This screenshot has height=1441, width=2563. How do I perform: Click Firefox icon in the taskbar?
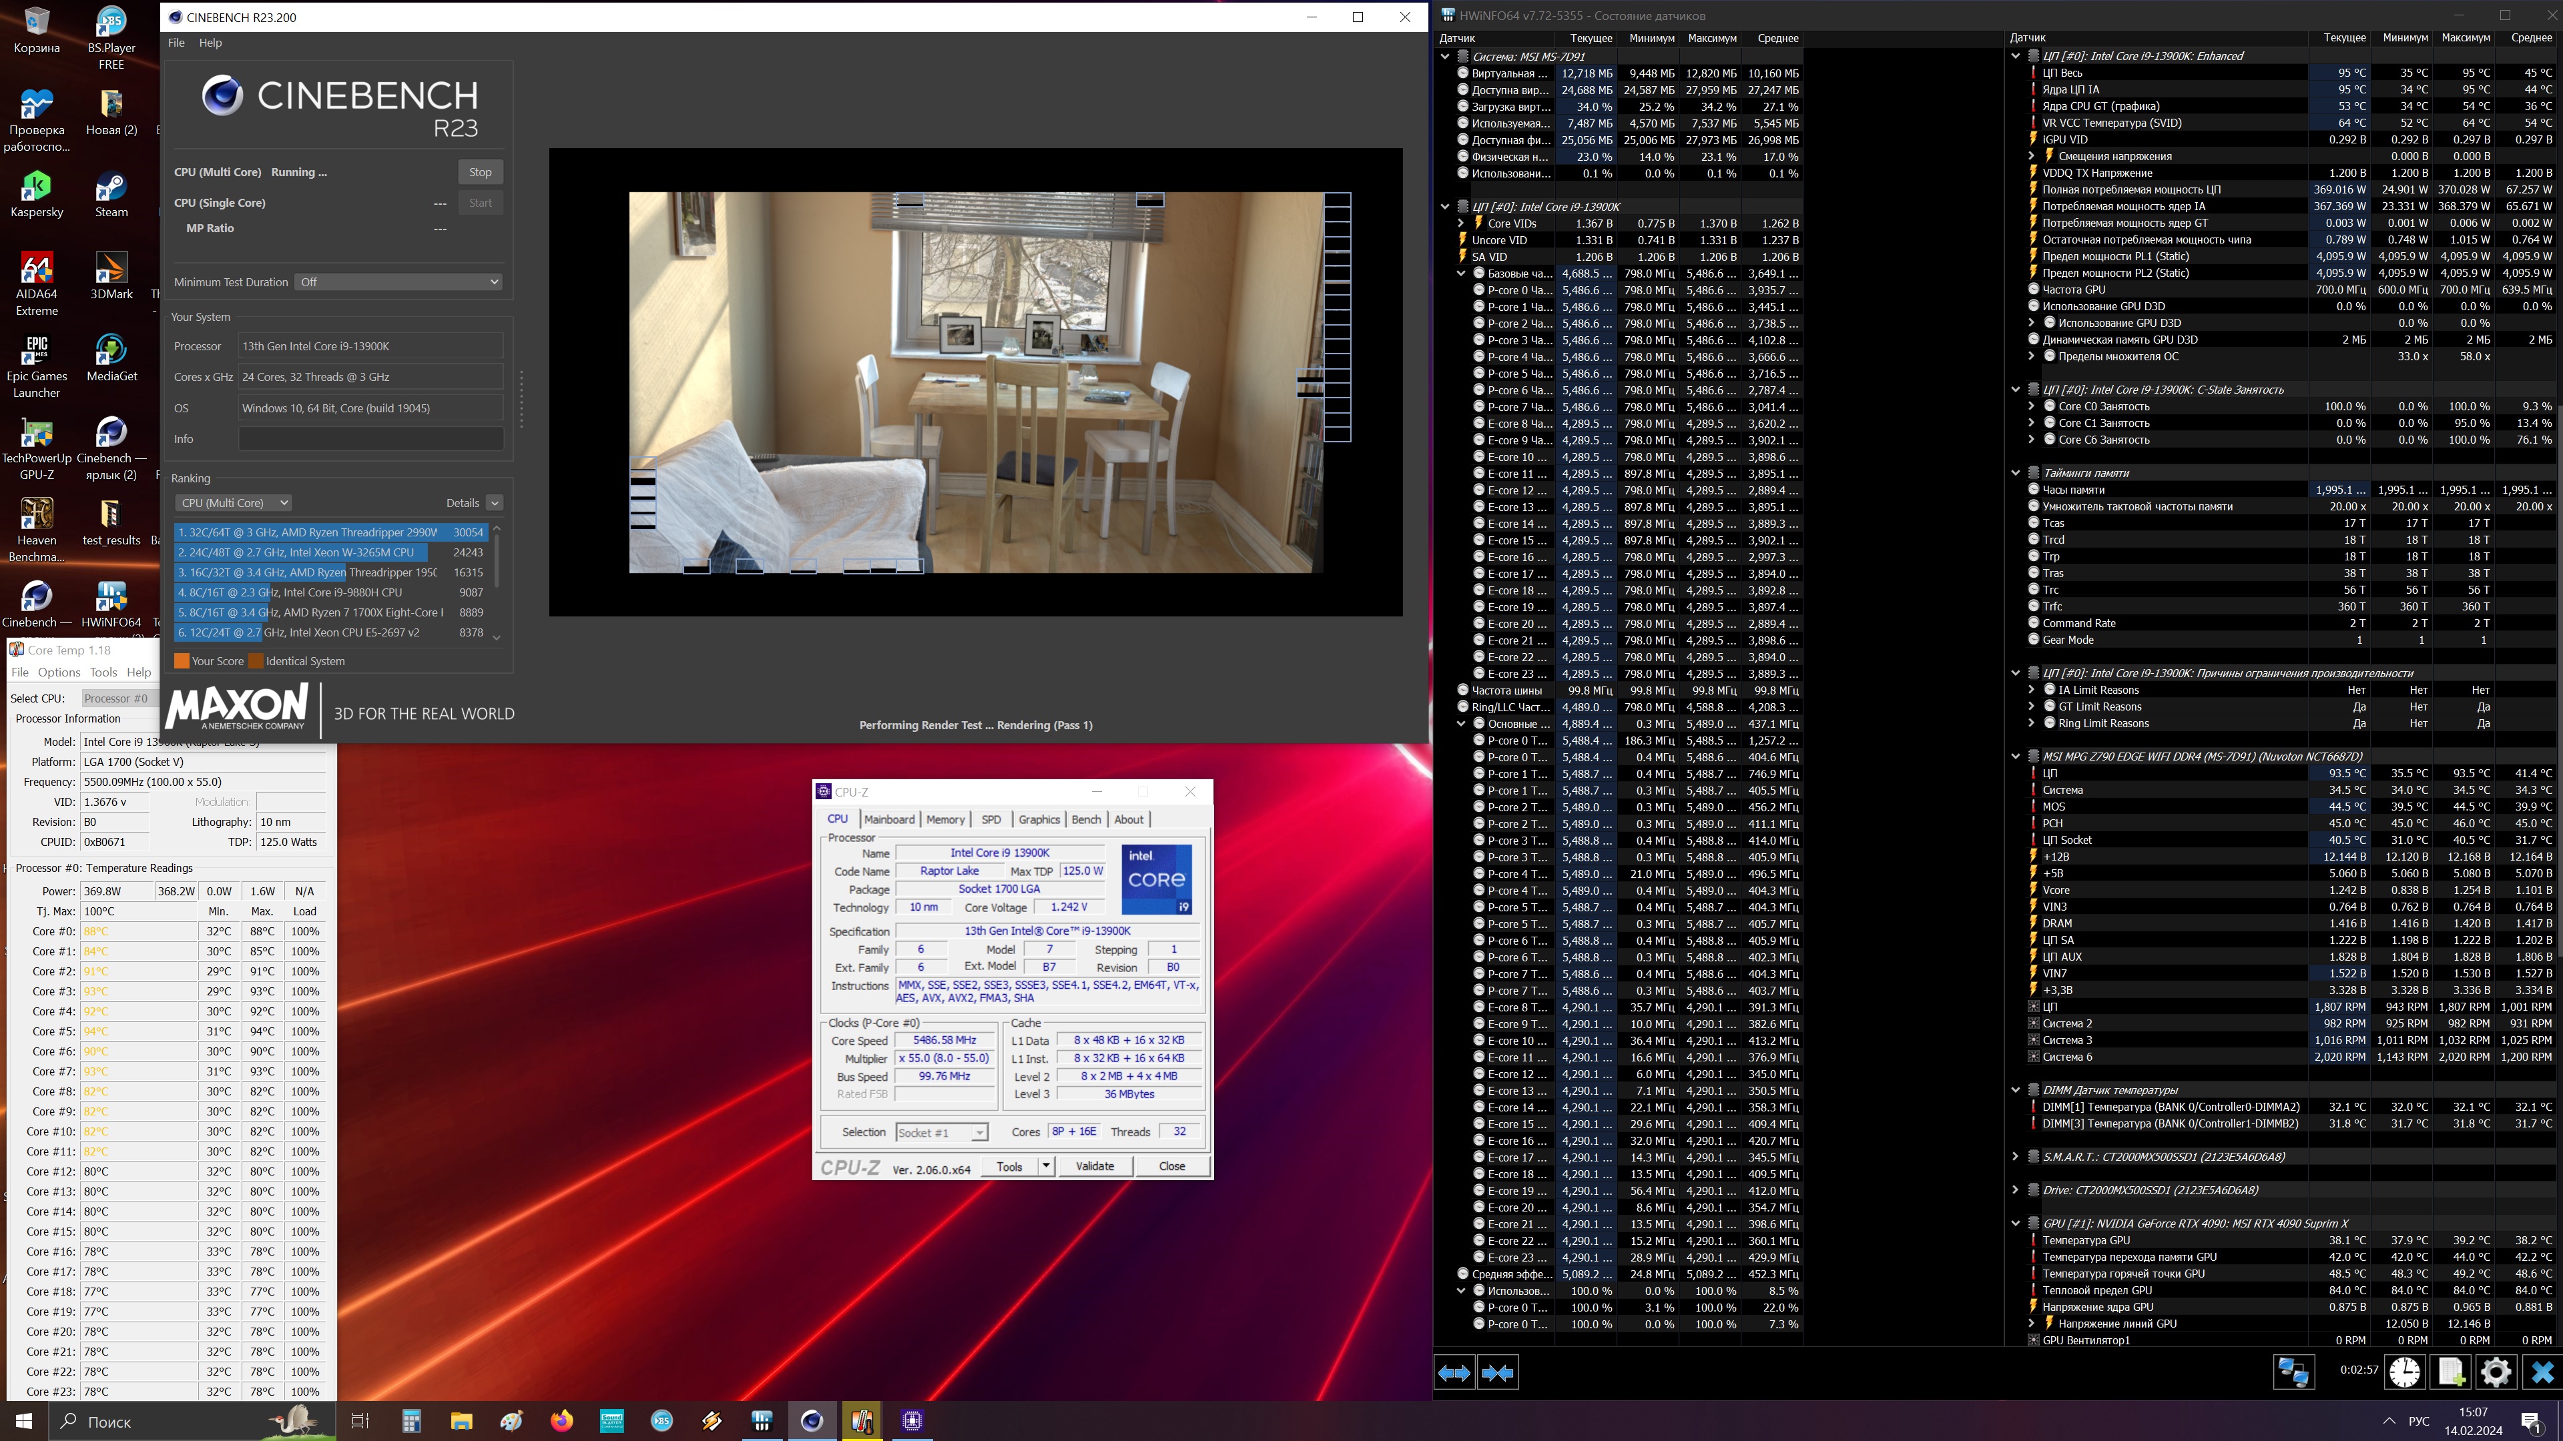[561, 1420]
